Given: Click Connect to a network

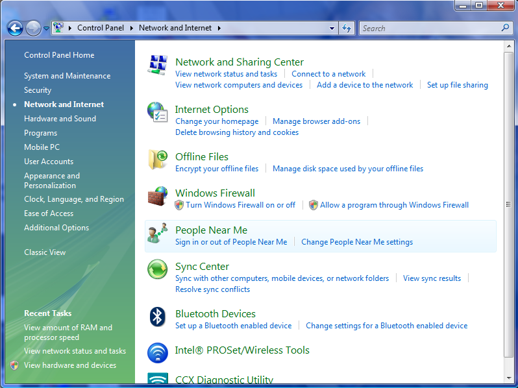Looking at the screenshot, I should pyautogui.click(x=328, y=74).
